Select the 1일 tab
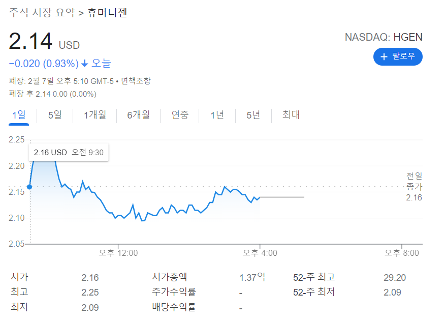 pyautogui.click(x=19, y=115)
